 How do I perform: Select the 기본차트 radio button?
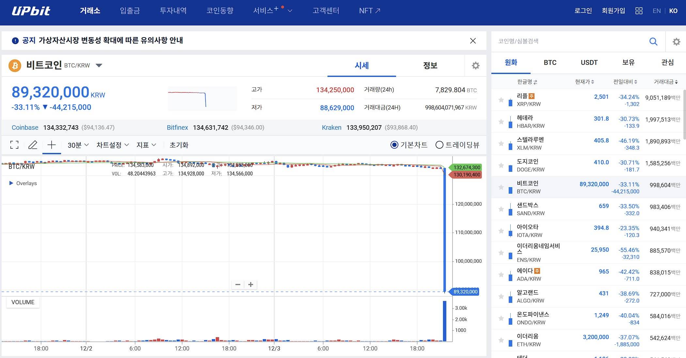point(394,145)
